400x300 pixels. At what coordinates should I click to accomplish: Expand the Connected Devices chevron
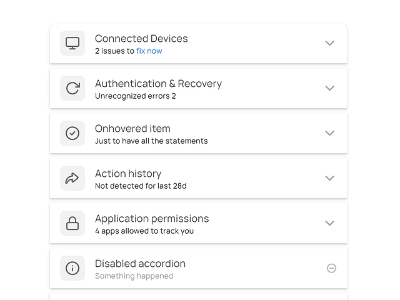pos(329,43)
